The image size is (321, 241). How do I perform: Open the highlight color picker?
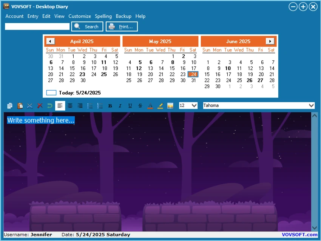(160, 106)
